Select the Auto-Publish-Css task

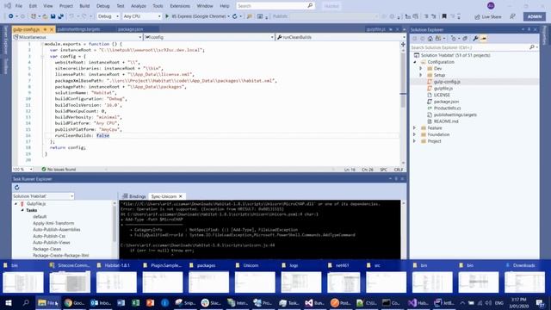click(49, 236)
